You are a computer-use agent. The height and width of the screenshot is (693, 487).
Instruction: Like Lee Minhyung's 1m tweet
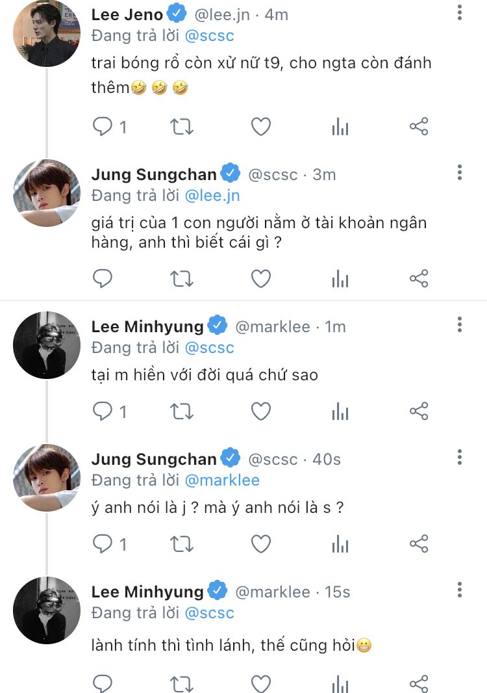(x=261, y=412)
